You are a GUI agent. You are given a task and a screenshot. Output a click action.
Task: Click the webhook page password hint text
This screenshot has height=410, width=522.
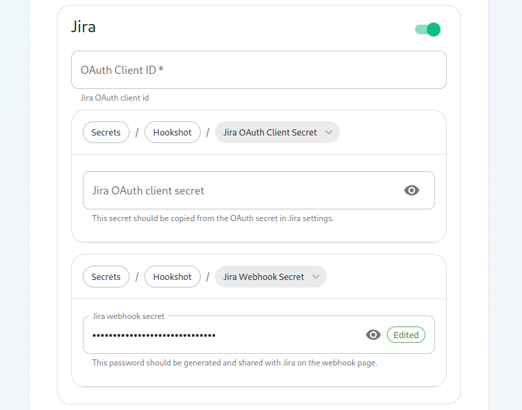pos(234,363)
